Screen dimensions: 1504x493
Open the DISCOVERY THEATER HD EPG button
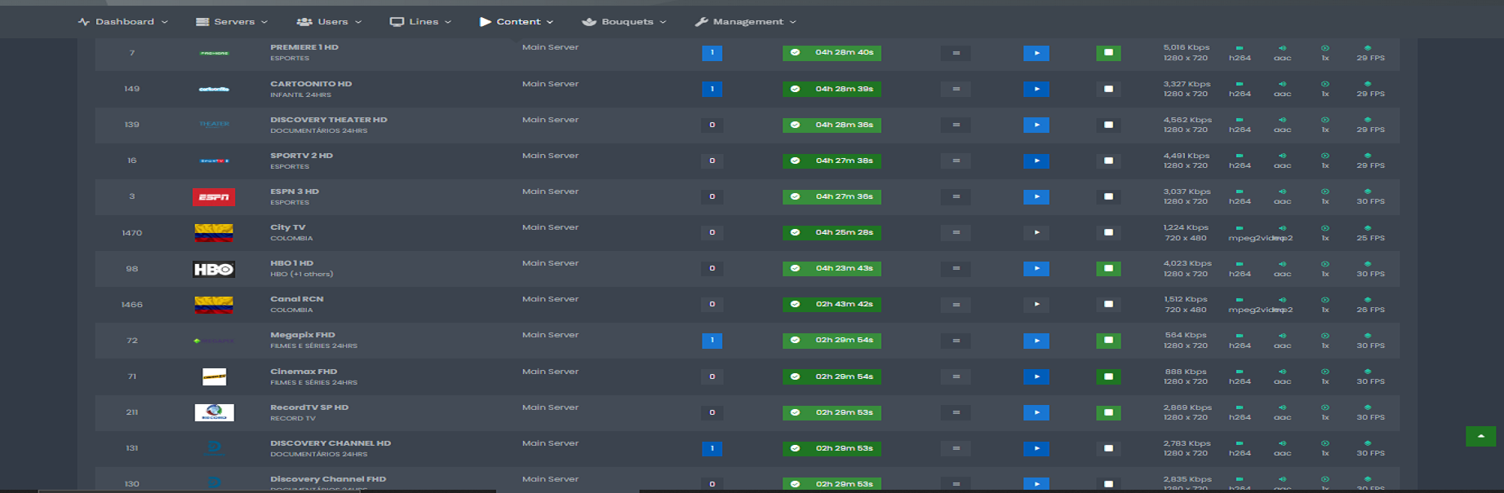[x=1108, y=125]
